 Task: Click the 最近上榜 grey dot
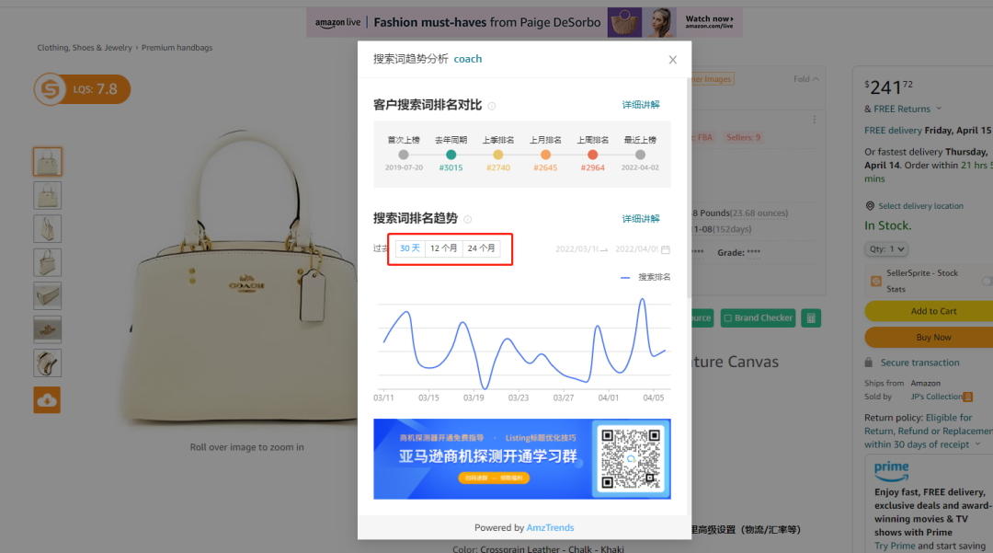click(x=640, y=155)
